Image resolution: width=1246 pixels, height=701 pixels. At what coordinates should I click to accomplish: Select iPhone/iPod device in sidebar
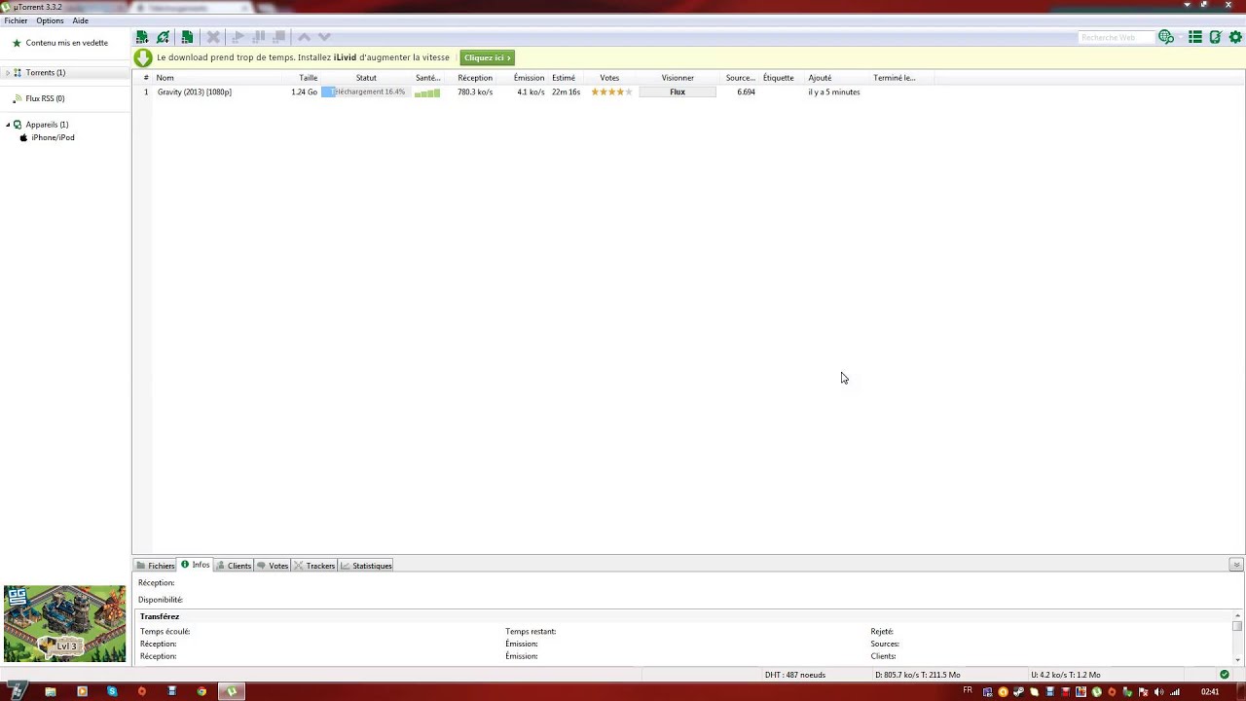[x=53, y=137]
